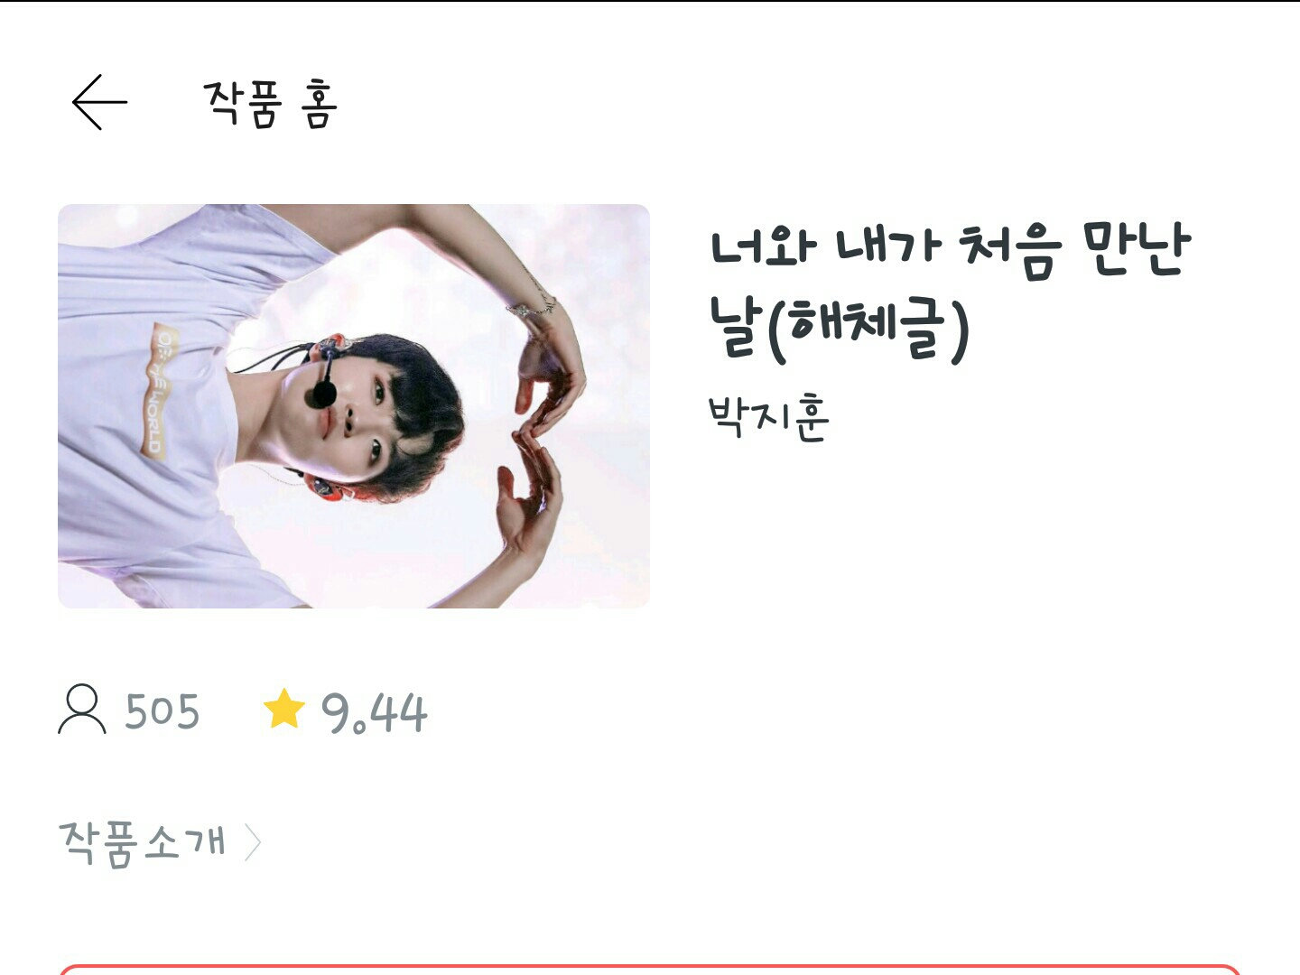
Task: Click the 505 subscriber count
Action: click(x=162, y=711)
